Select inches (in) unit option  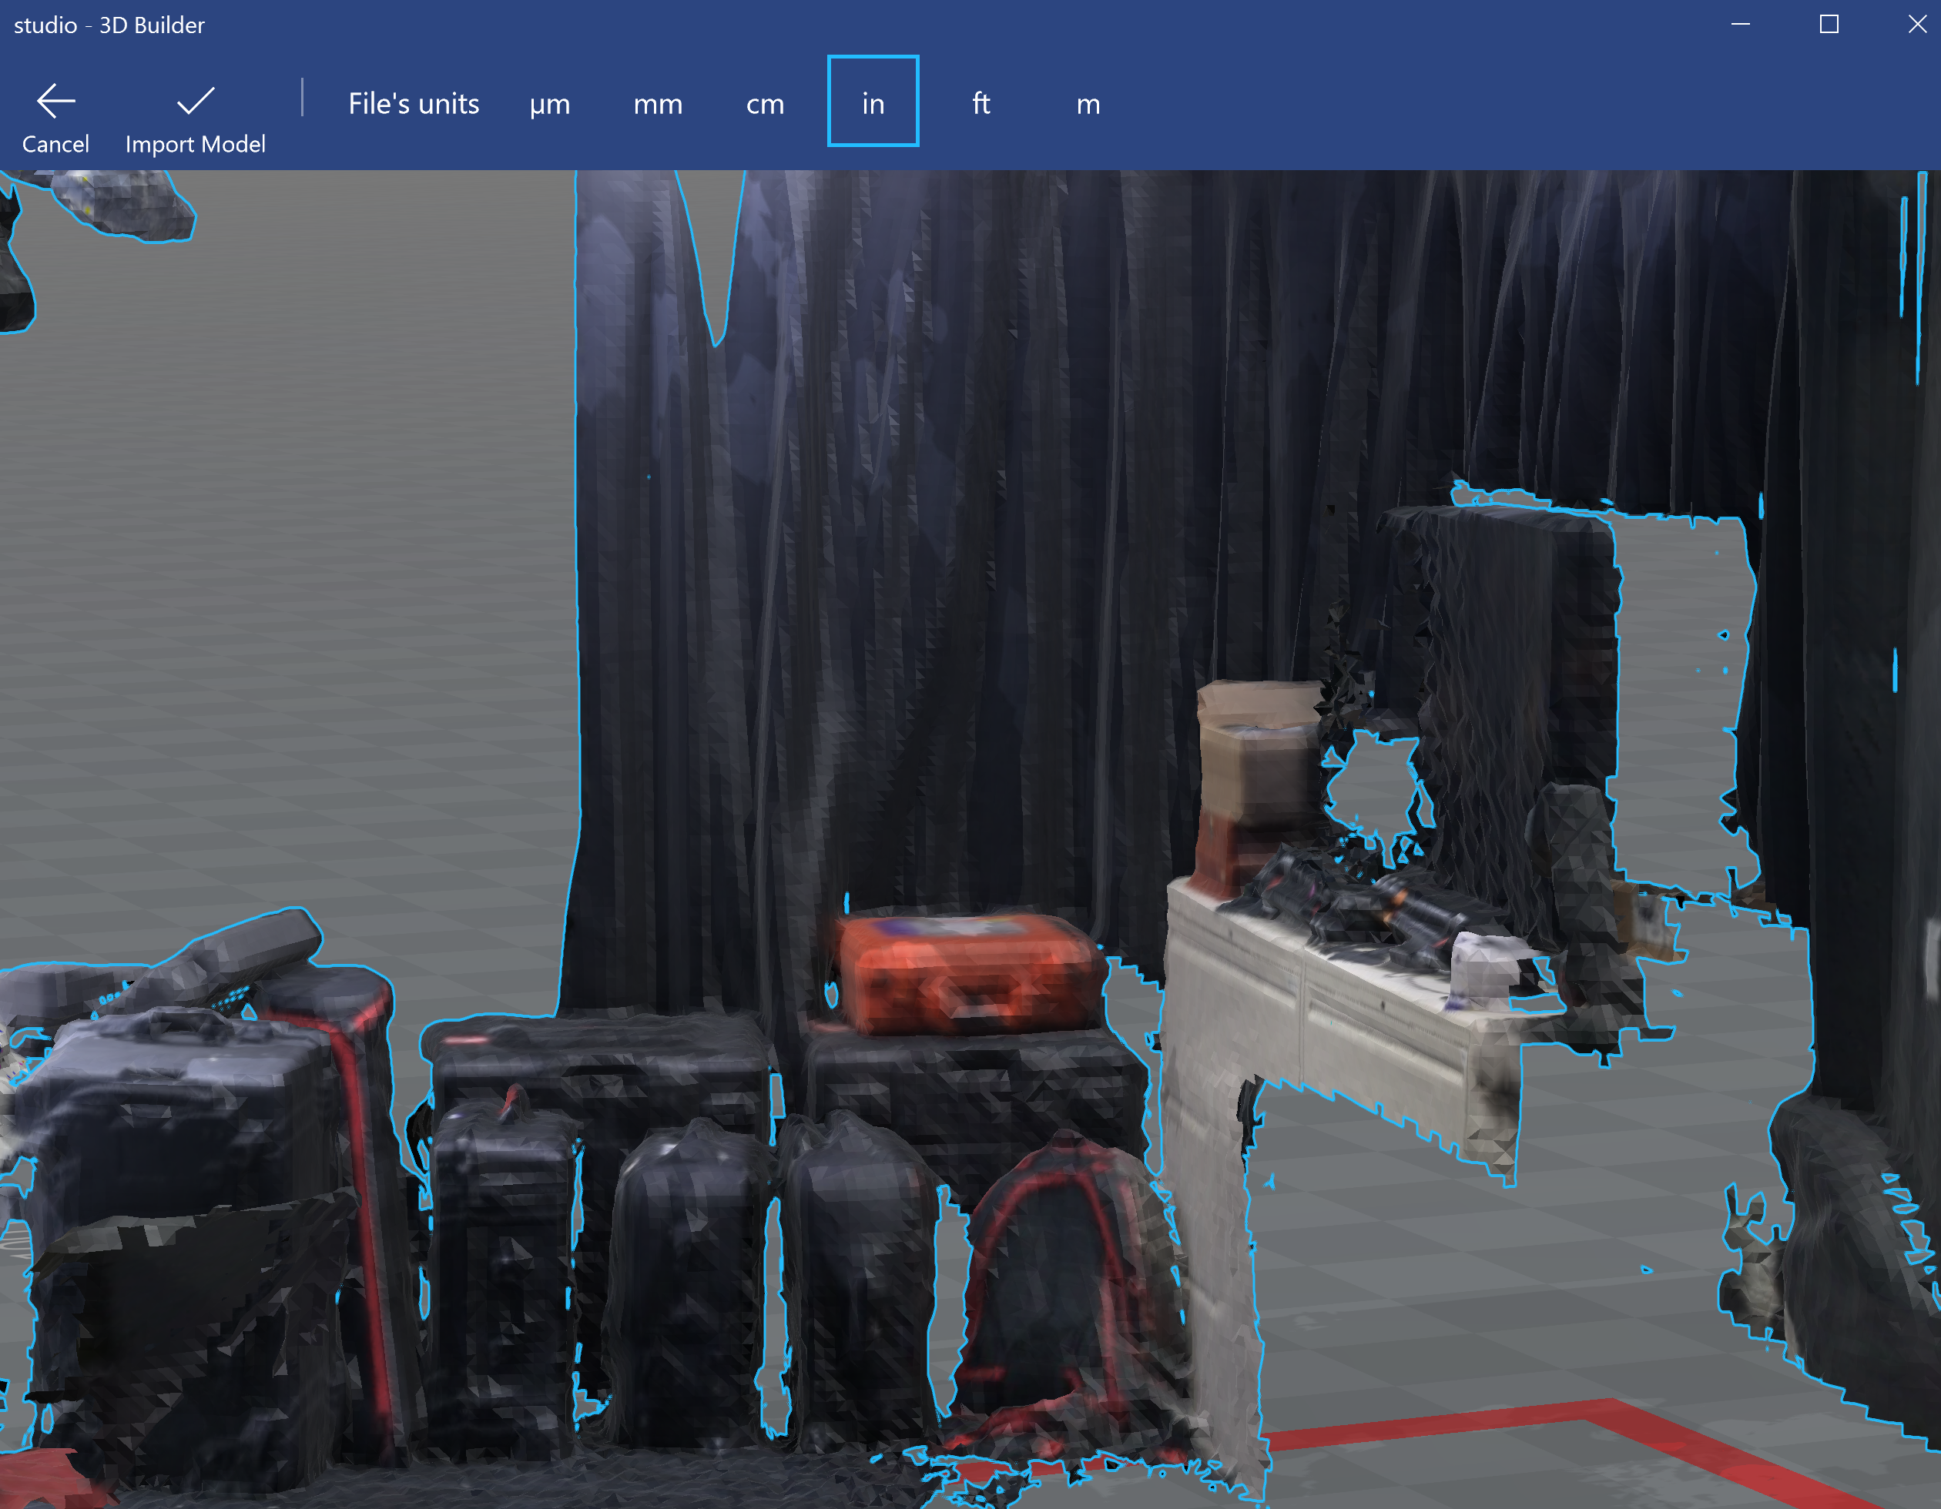click(x=873, y=102)
